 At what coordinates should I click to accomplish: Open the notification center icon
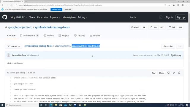187,105
